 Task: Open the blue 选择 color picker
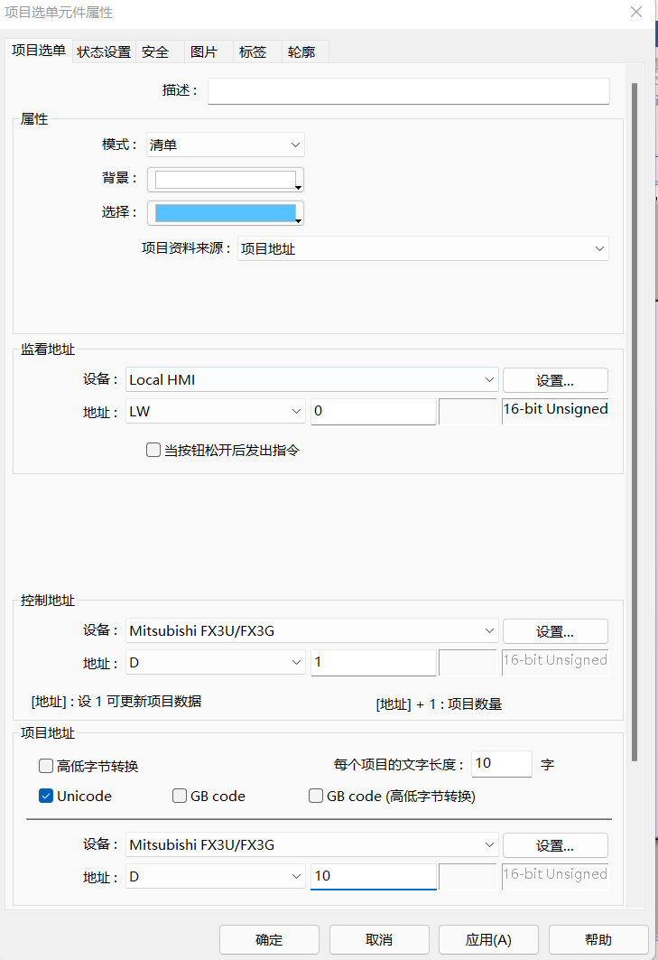point(226,213)
